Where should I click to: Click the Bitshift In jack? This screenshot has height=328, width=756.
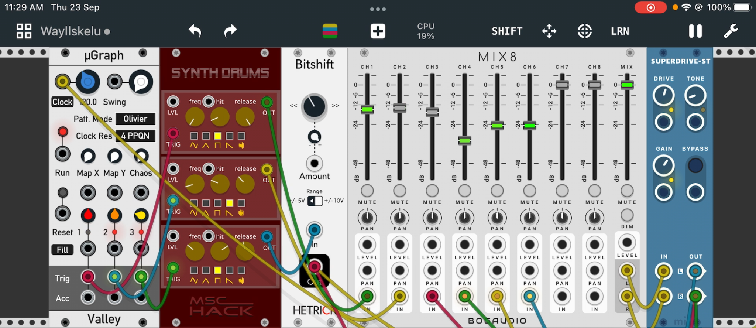pyautogui.click(x=315, y=230)
